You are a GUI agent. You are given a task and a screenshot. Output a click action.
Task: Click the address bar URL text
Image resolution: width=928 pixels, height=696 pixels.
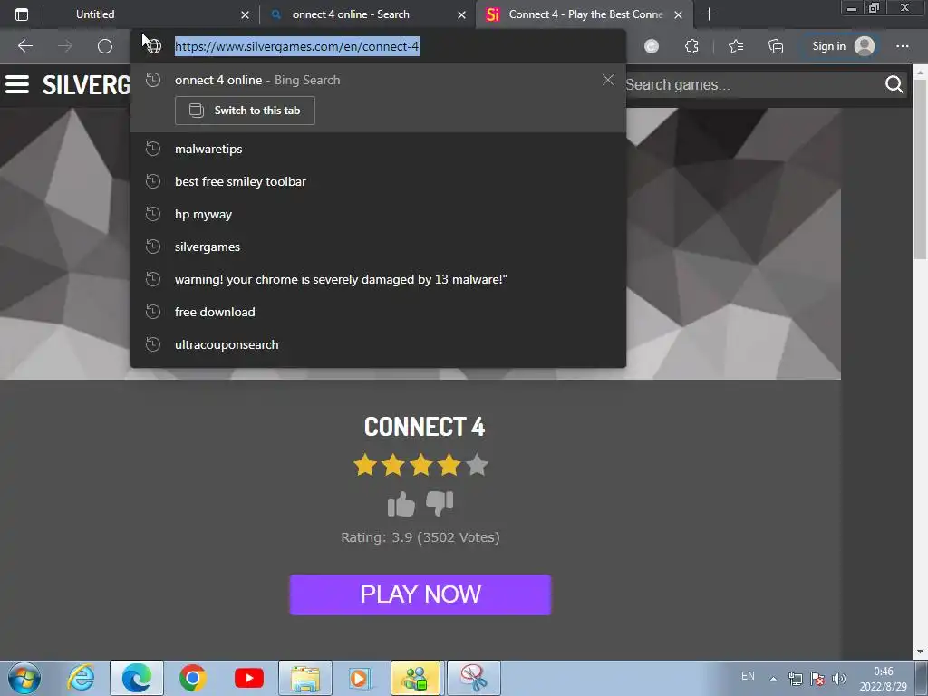pyautogui.click(x=297, y=46)
